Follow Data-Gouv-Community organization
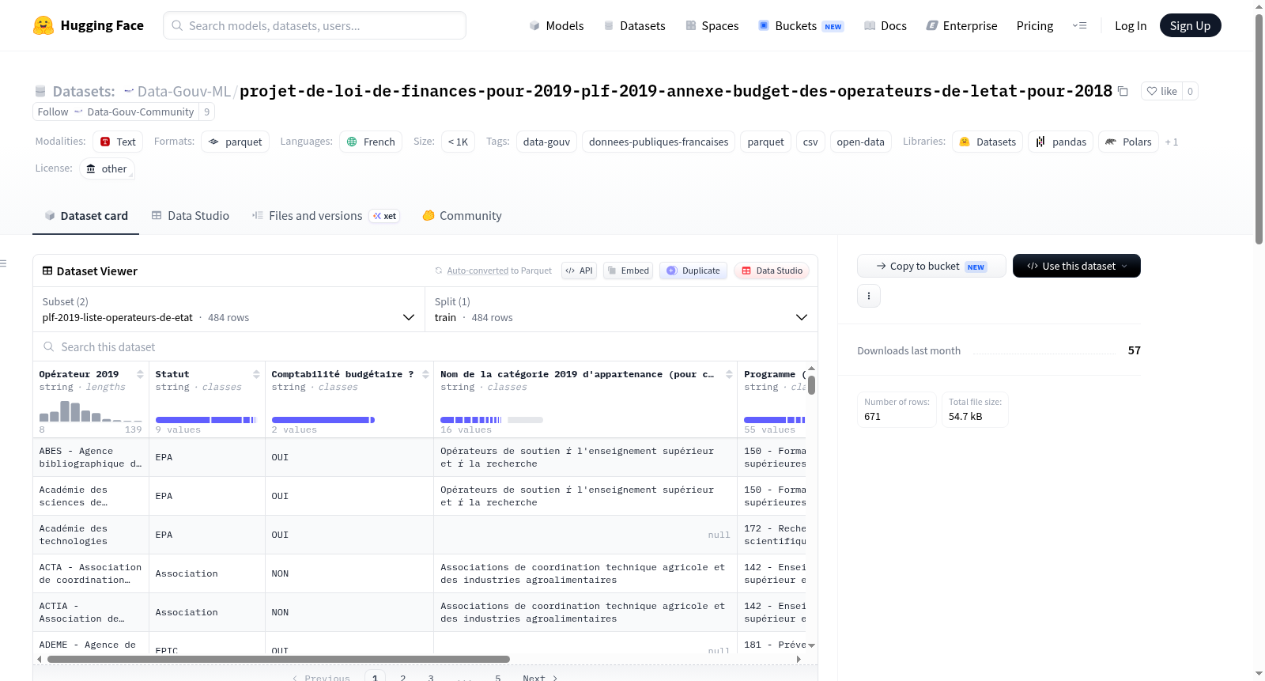The height and width of the screenshot is (681, 1265). click(x=115, y=112)
